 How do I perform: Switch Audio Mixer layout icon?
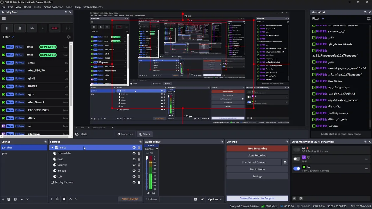click(x=195, y=199)
